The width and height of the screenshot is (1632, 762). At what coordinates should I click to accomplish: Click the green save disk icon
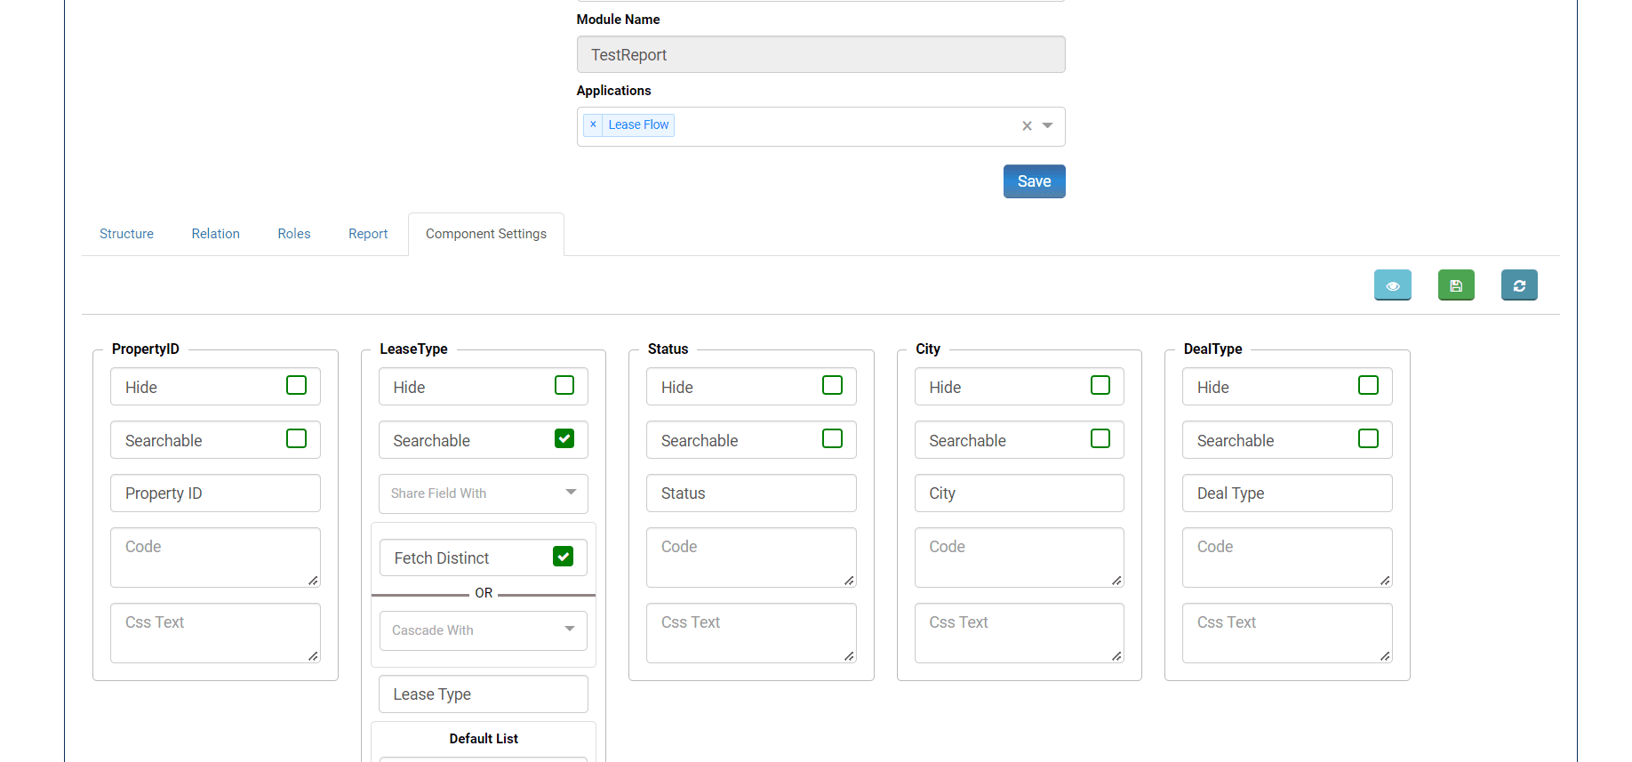1456,285
